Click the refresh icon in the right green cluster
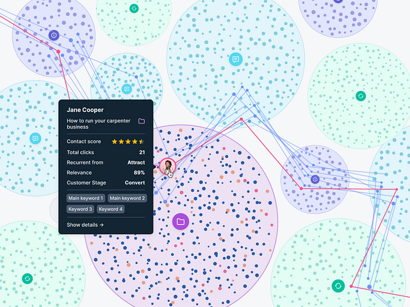Image resolution: width=410 pixels, height=307 pixels. click(x=361, y=96)
